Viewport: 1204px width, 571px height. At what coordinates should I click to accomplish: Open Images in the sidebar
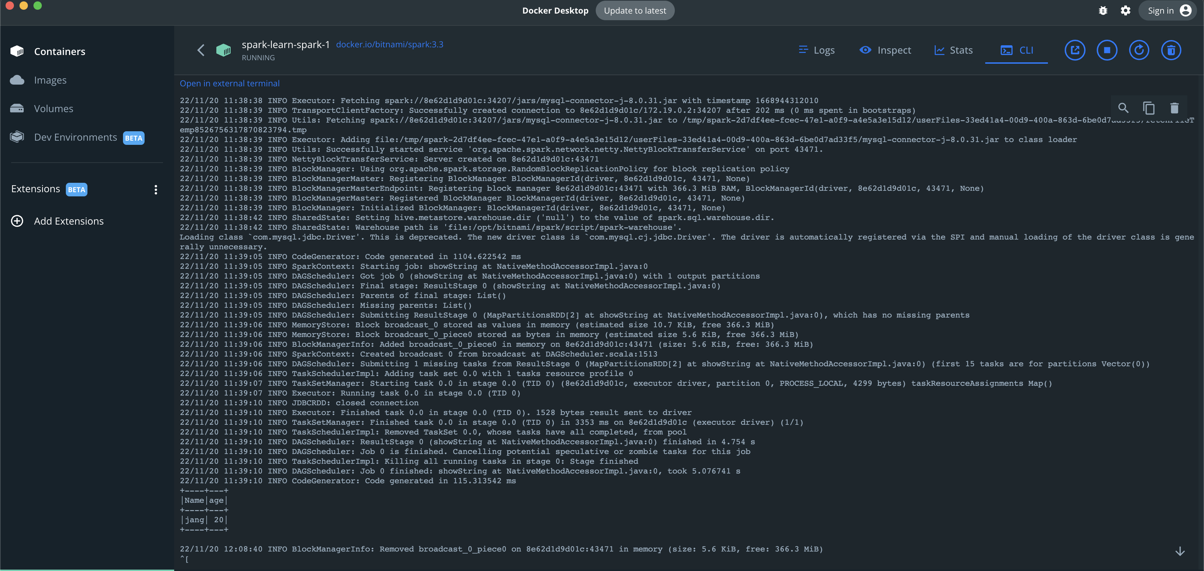(x=50, y=80)
